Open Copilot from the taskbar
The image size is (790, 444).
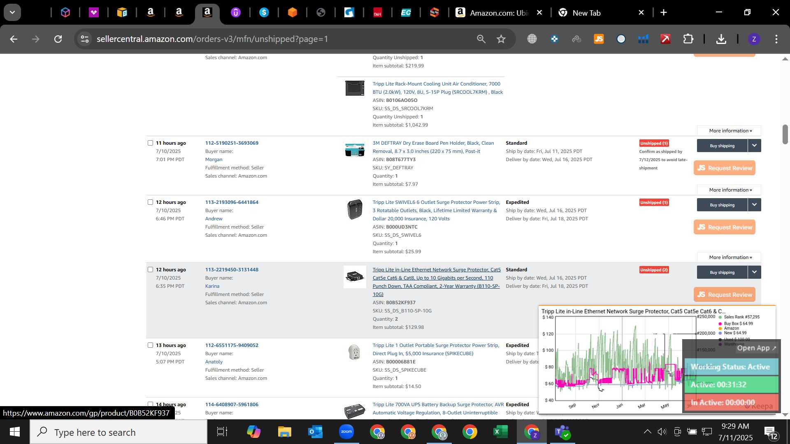pyautogui.click(x=253, y=432)
